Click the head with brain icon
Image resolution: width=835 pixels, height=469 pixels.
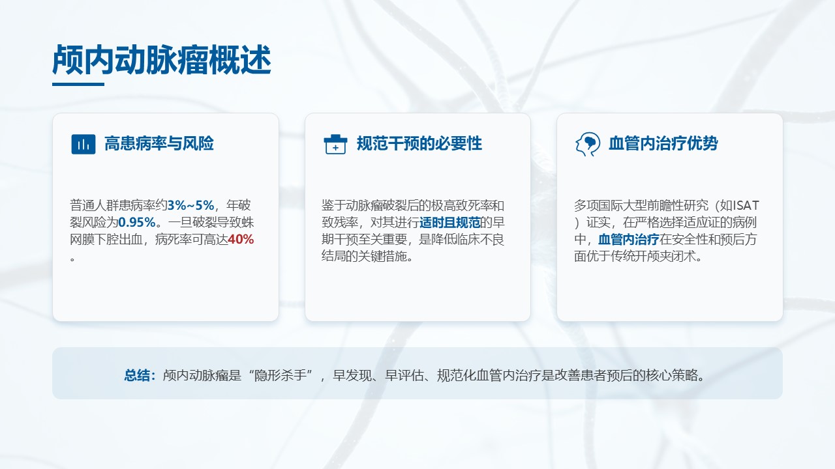587,144
